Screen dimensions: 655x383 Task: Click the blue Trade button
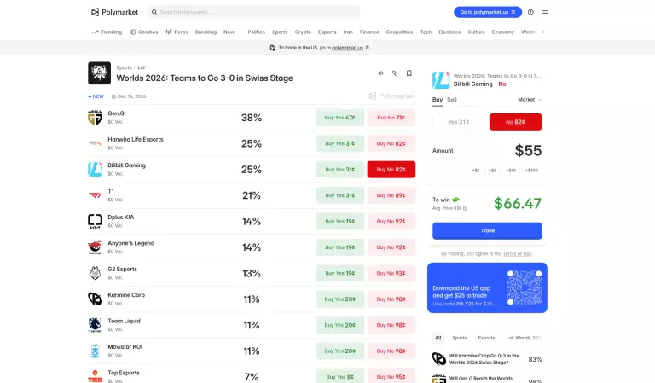click(x=487, y=230)
